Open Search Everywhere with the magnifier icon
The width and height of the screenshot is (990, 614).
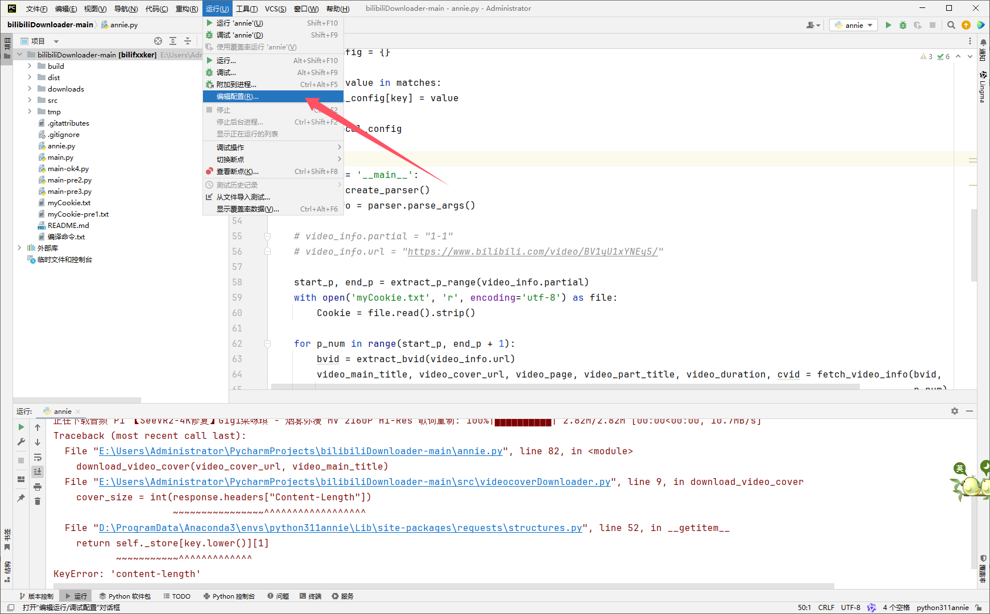pos(951,25)
